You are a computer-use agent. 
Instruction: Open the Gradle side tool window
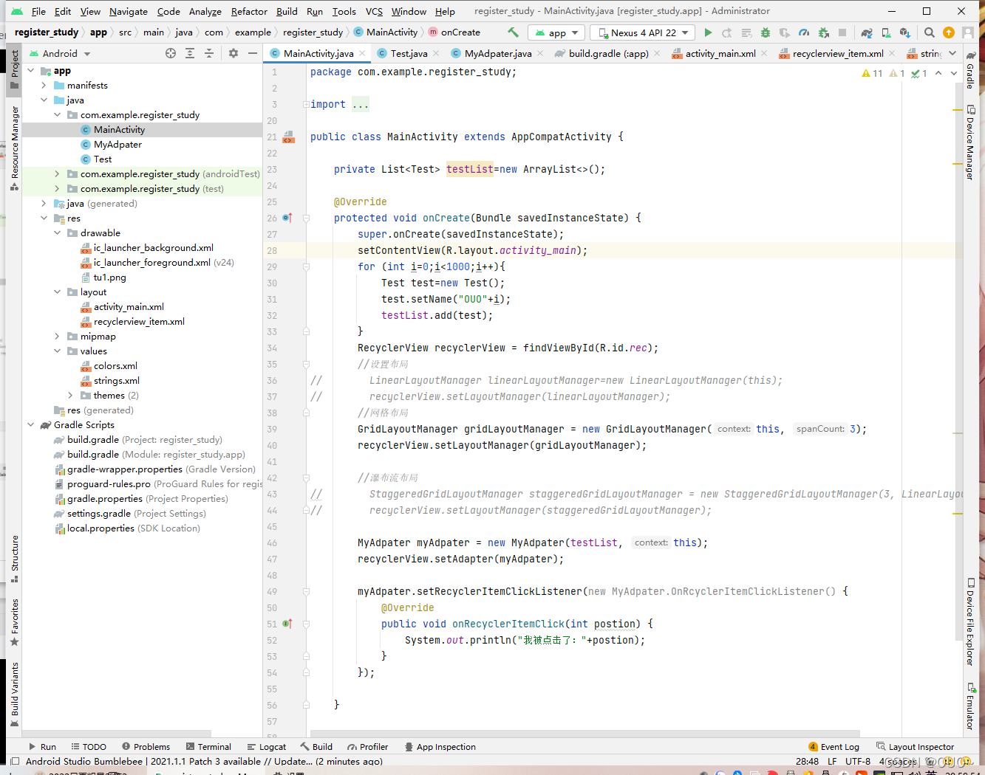pyautogui.click(x=970, y=71)
